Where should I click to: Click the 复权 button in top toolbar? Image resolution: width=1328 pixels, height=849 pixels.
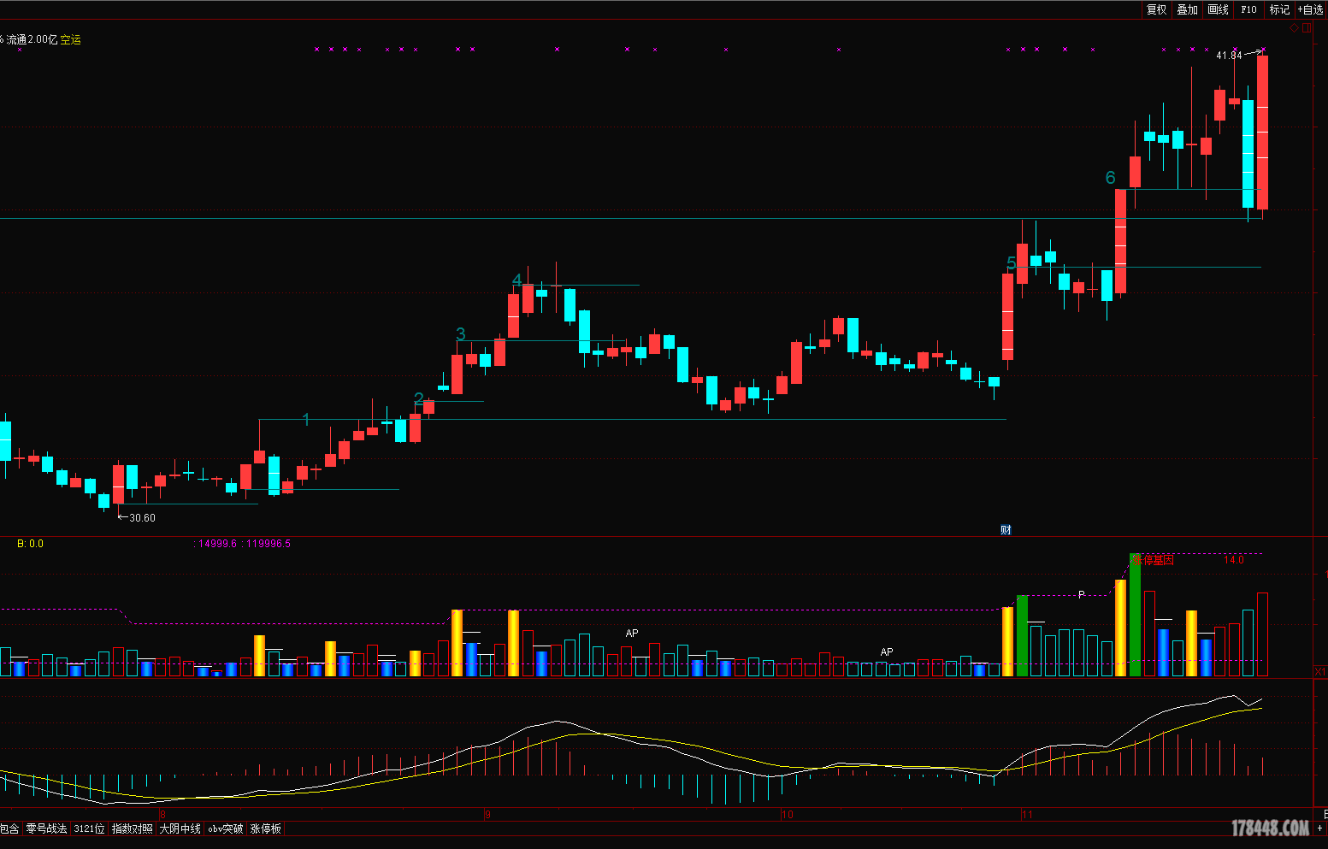[x=1156, y=9]
